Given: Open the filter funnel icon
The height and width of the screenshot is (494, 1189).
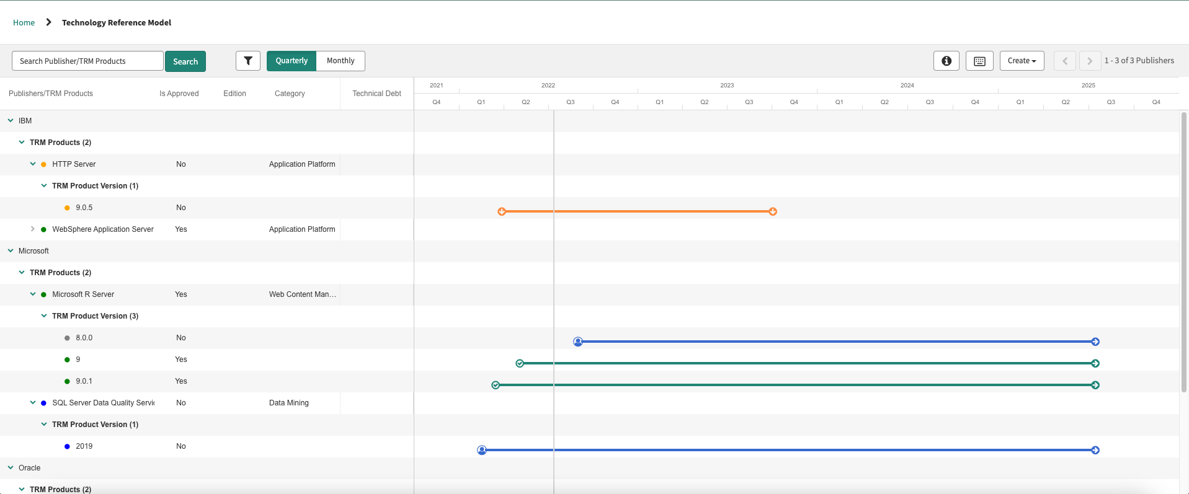Looking at the screenshot, I should [x=248, y=61].
